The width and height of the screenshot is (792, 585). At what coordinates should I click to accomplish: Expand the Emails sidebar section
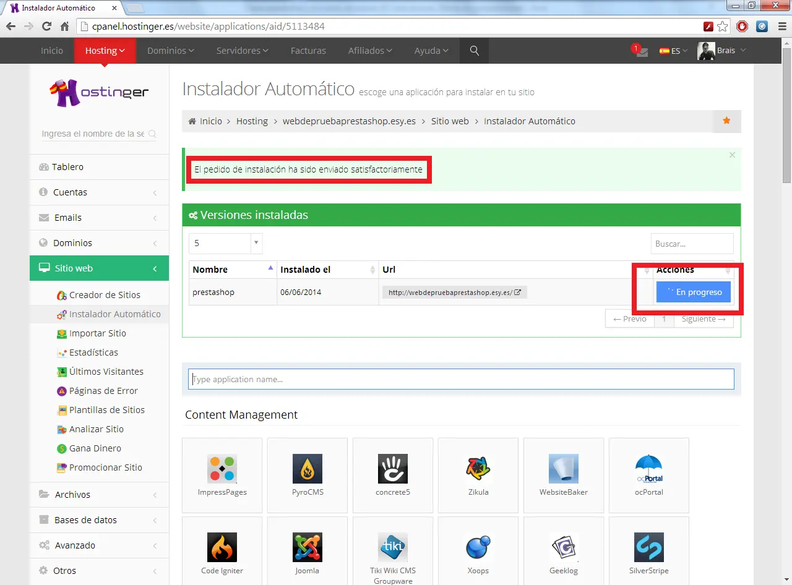point(99,218)
